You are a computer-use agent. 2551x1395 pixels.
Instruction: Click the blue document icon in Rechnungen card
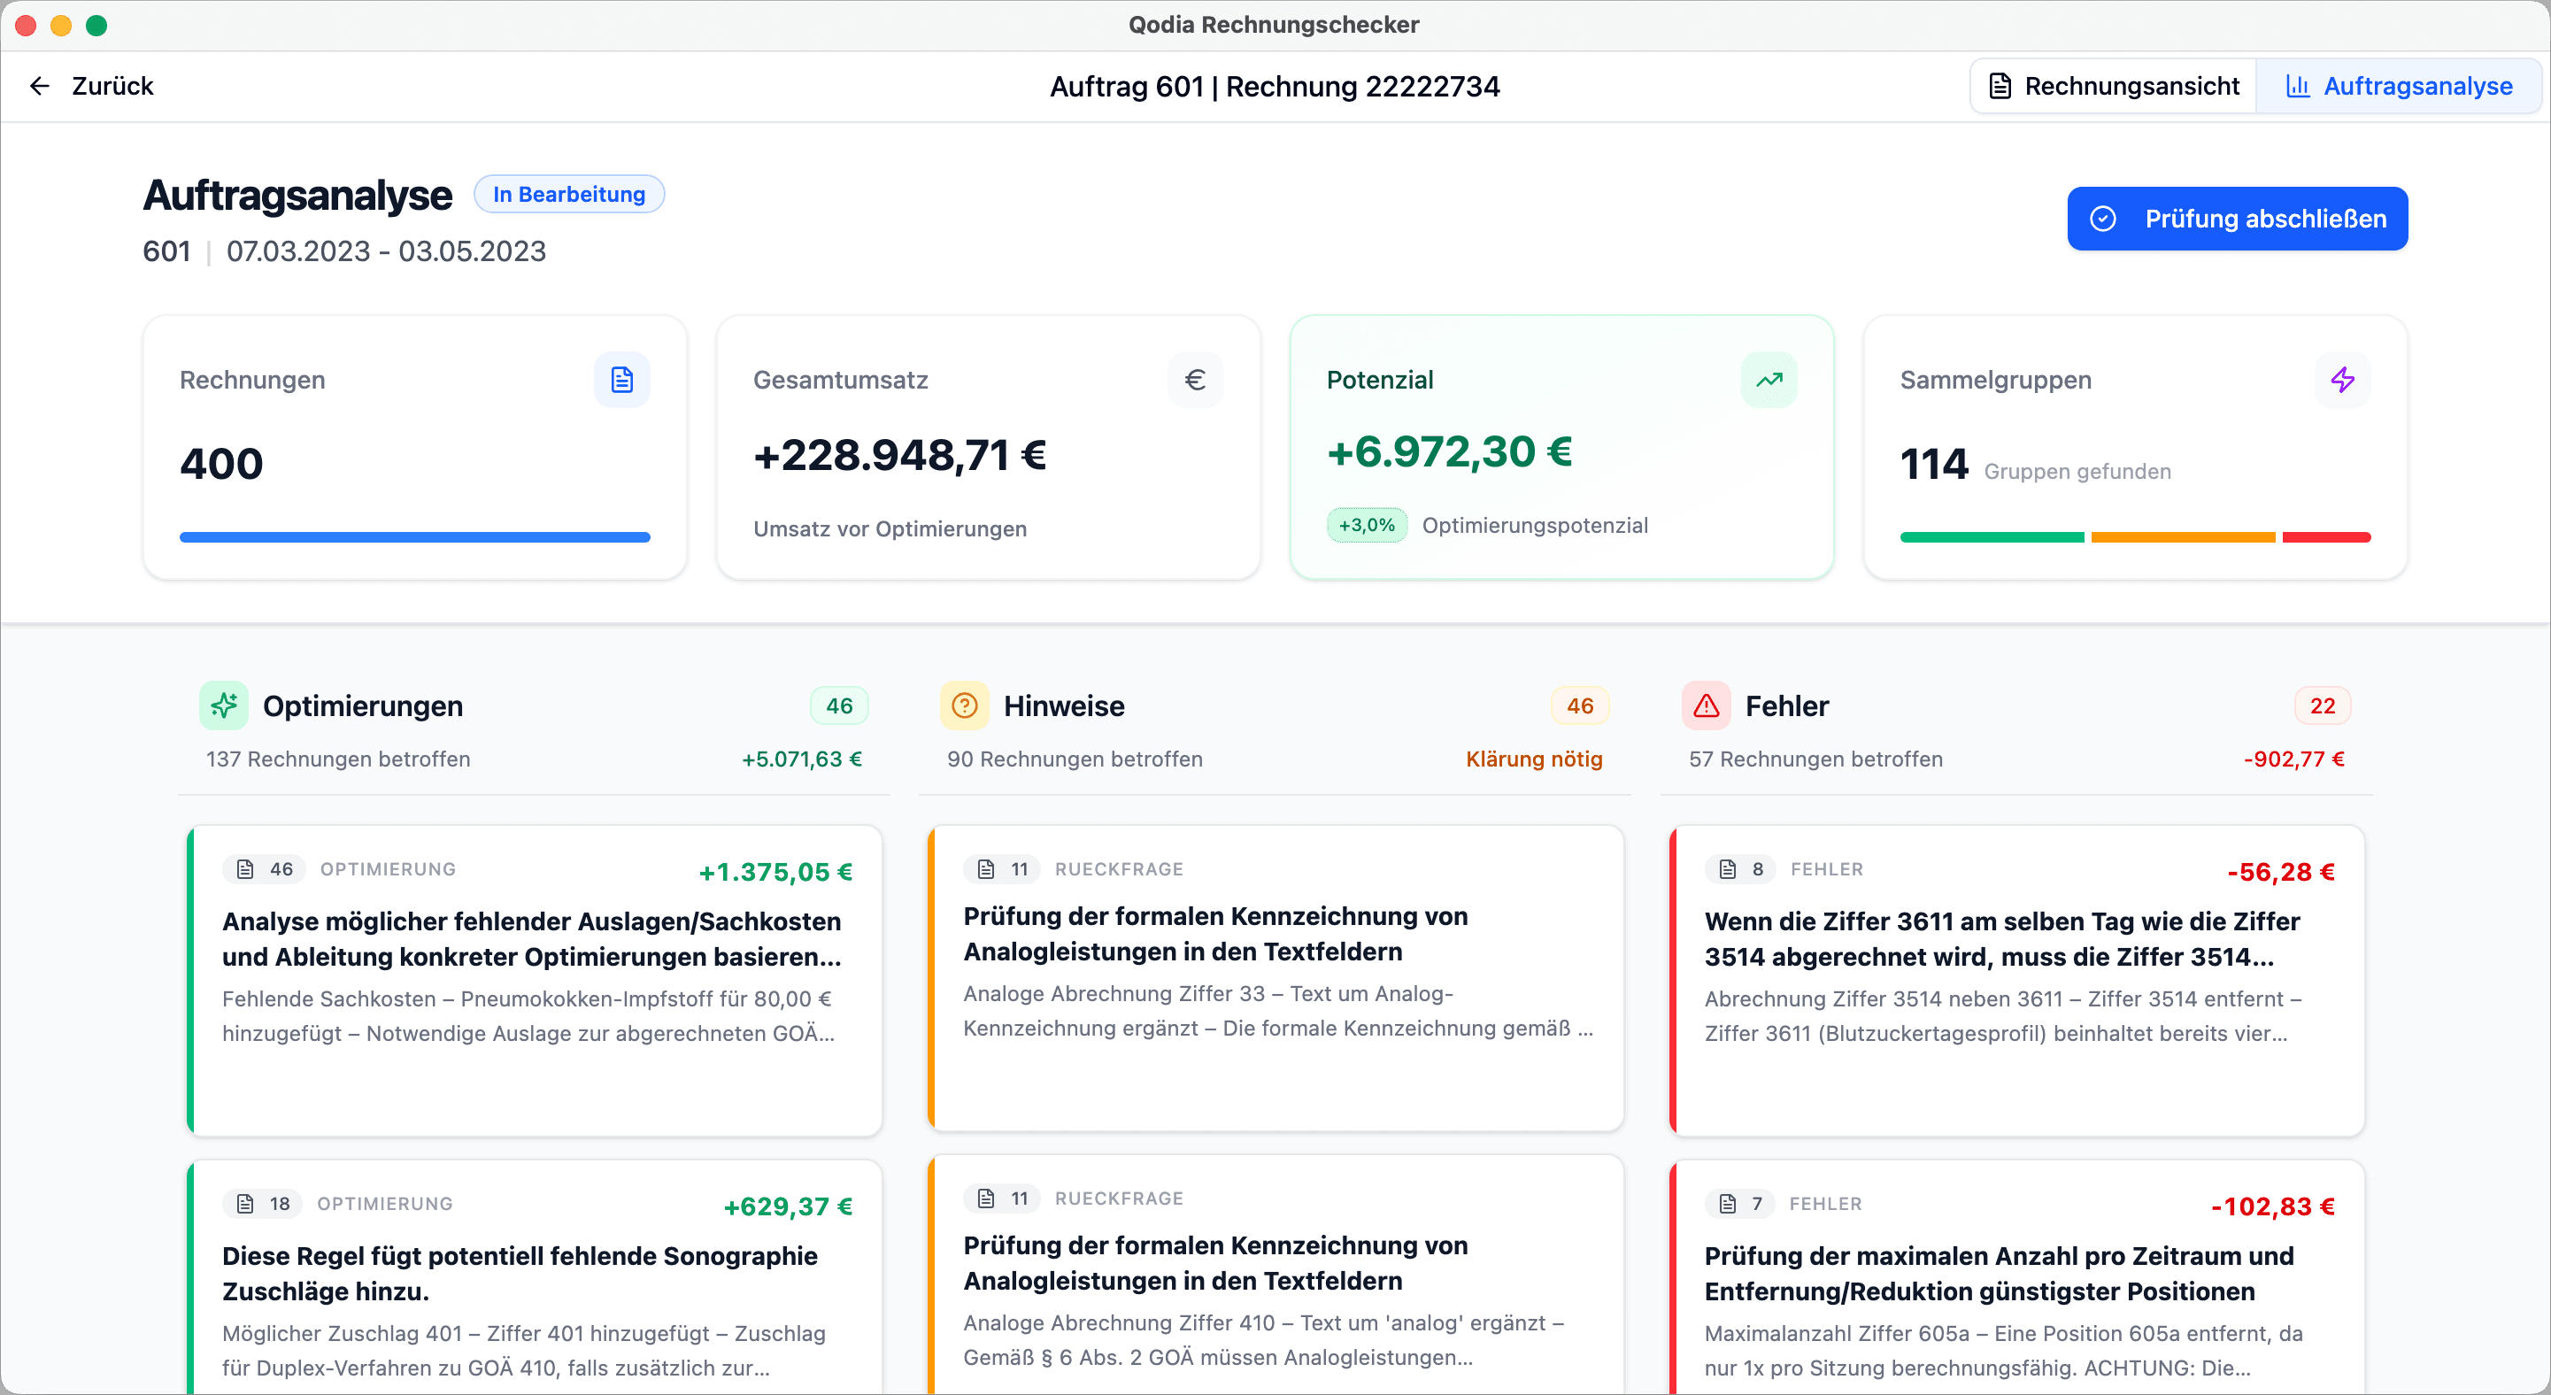coord(622,381)
